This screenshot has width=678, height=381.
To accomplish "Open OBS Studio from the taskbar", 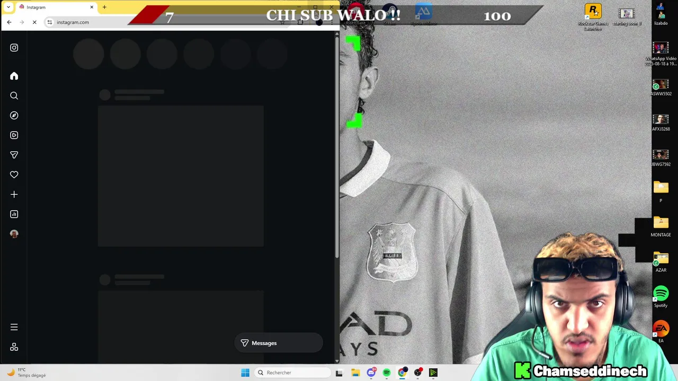I will click(x=418, y=373).
